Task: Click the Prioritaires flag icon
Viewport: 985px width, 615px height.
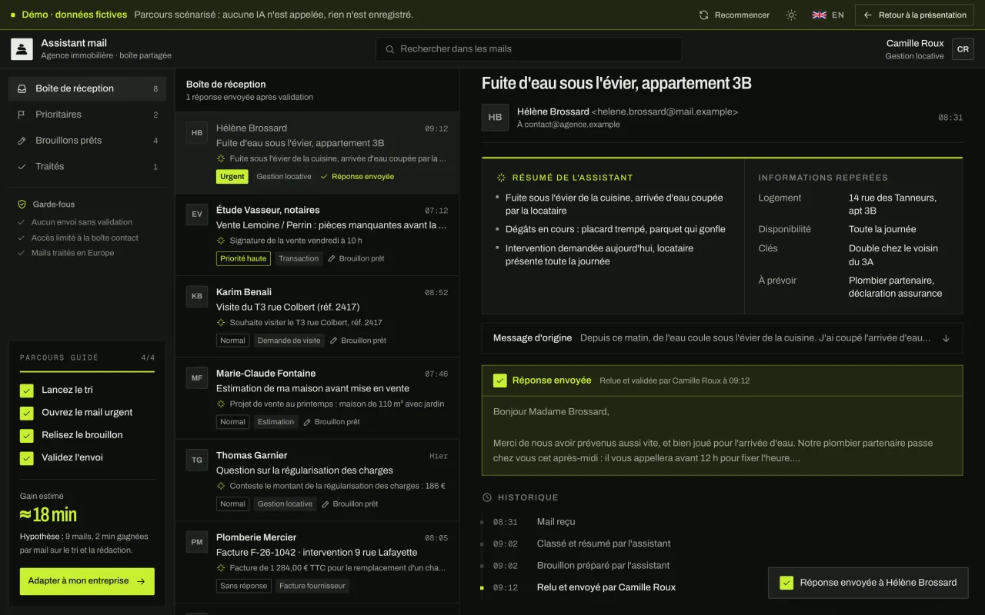Action: tap(22, 115)
